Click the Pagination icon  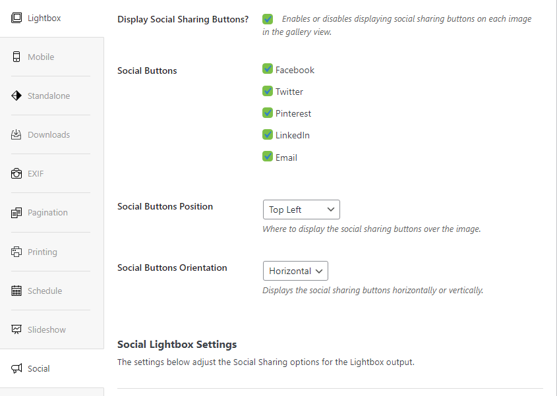click(16, 212)
